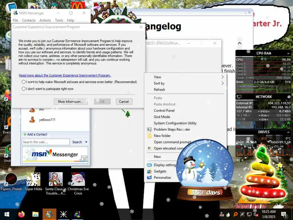Open the 'Read more about the Customer Experience' link
The height and width of the screenshot is (220, 293).
(x=65, y=75)
